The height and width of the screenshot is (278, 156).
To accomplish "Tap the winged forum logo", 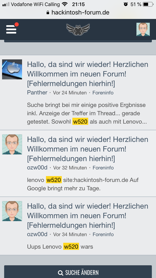I will pyautogui.click(x=78, y=29).
